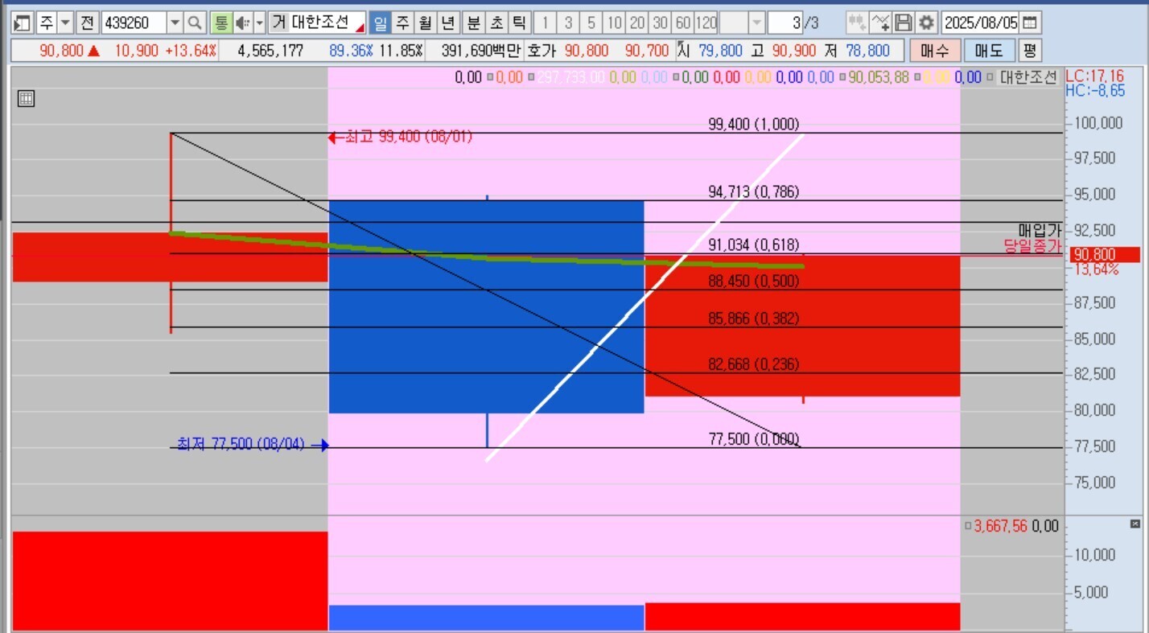
Task: Click the indicator checkbox before 90,053,88
Action: point(842,78)
